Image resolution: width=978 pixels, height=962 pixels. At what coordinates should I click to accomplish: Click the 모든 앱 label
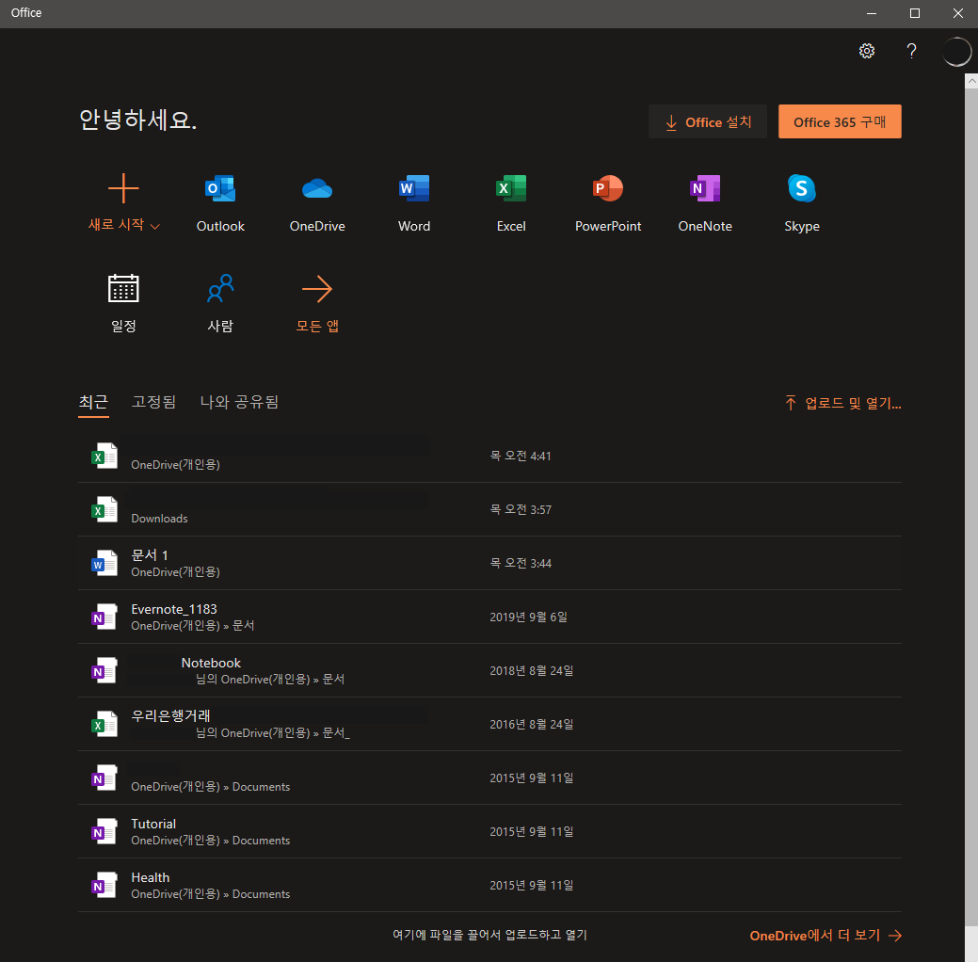(317, 326)
